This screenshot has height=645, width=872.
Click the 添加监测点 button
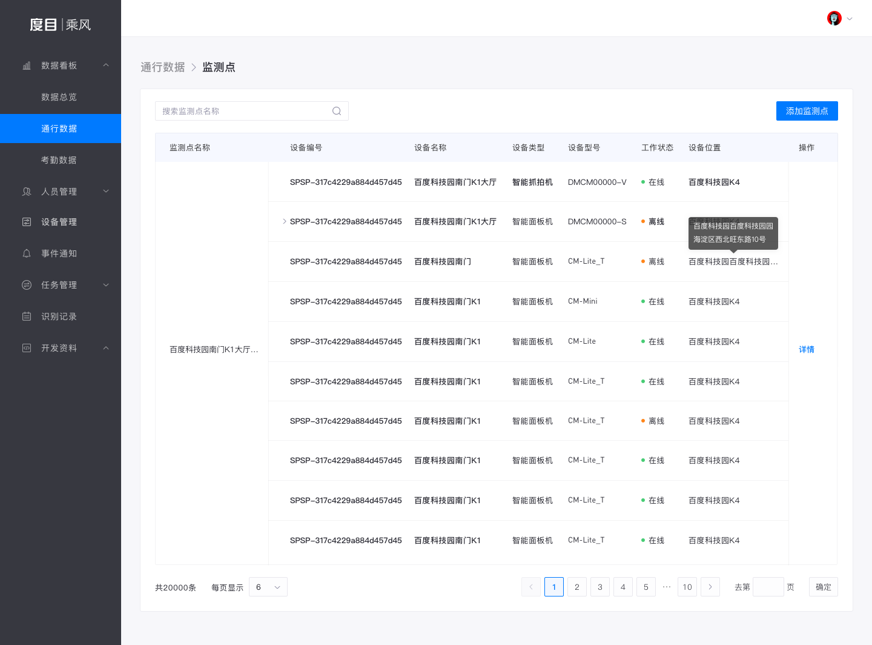pos(807,111)
